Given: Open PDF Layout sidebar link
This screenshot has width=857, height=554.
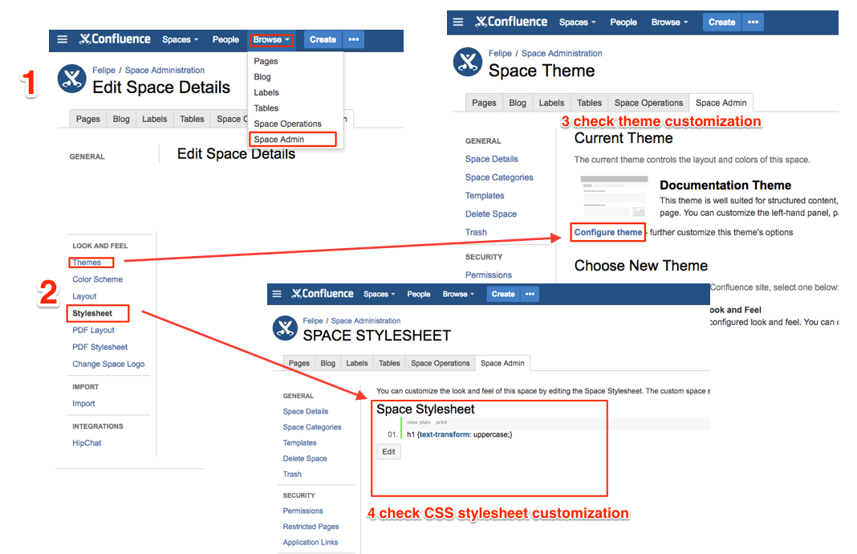Looking at the screenshot, I should pos(93,330).
